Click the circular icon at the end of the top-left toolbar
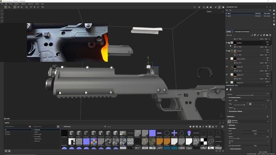 [x=43, y=7]
